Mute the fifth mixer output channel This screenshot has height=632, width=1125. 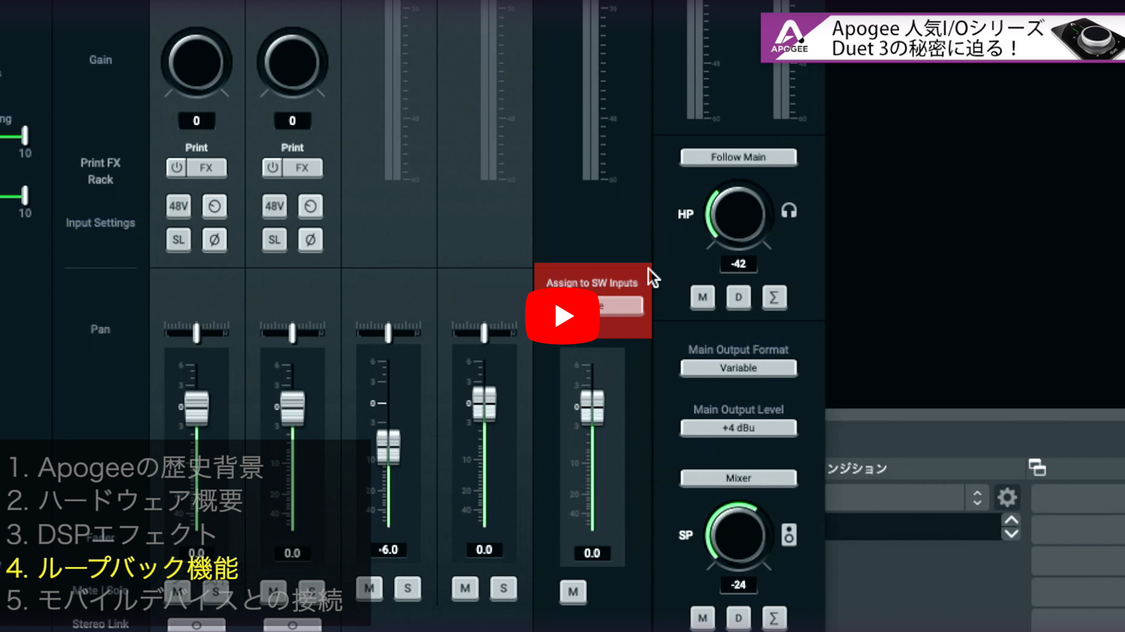tap(573, 592)
